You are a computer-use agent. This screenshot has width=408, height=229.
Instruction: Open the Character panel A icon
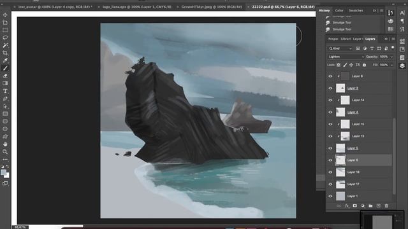point(402,13)
